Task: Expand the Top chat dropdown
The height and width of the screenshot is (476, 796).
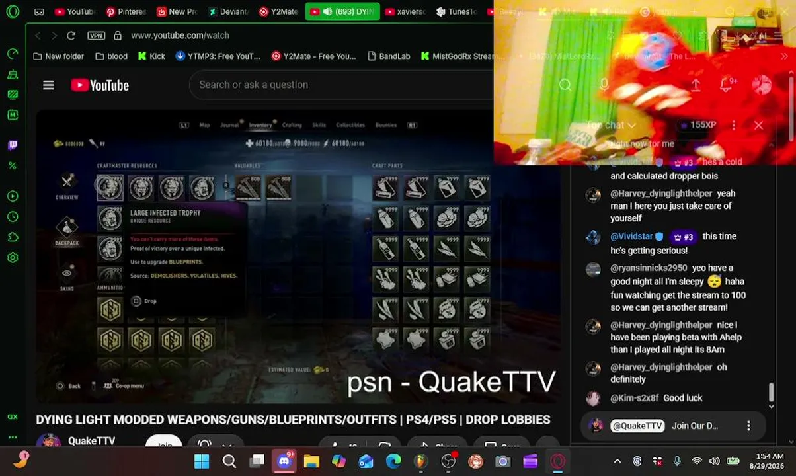Action: pos(612,125)
